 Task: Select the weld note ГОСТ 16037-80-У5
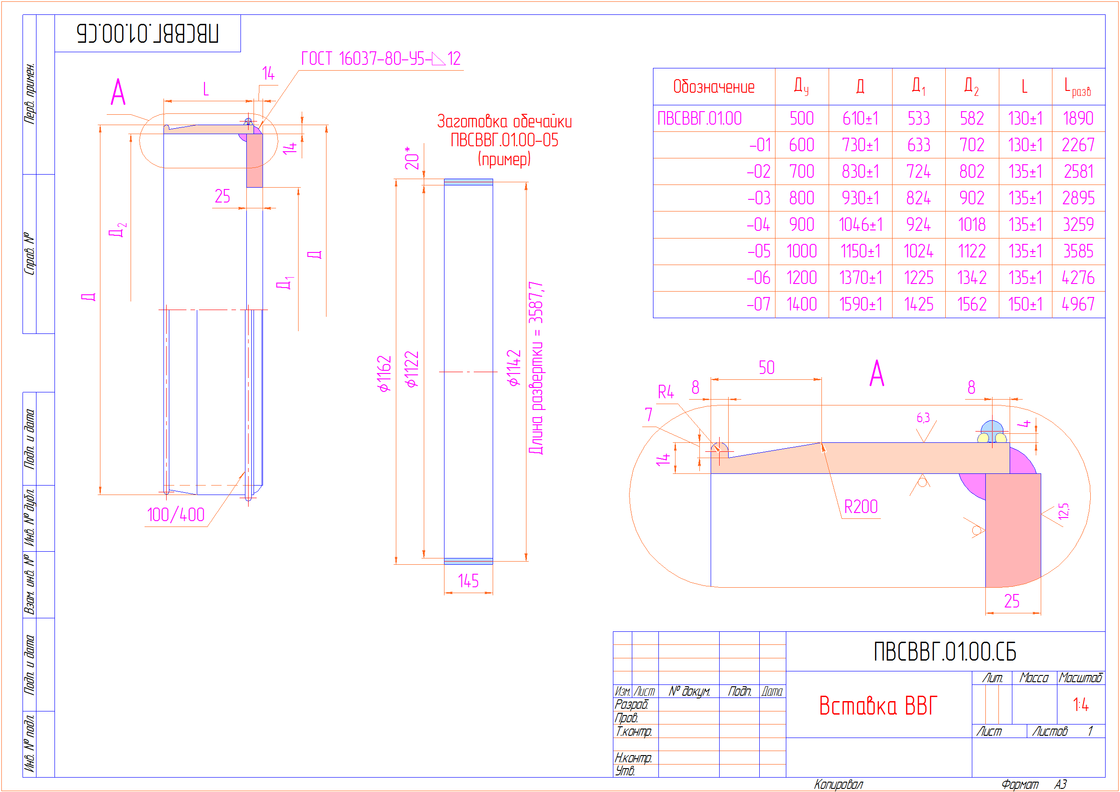pos(381,59)
